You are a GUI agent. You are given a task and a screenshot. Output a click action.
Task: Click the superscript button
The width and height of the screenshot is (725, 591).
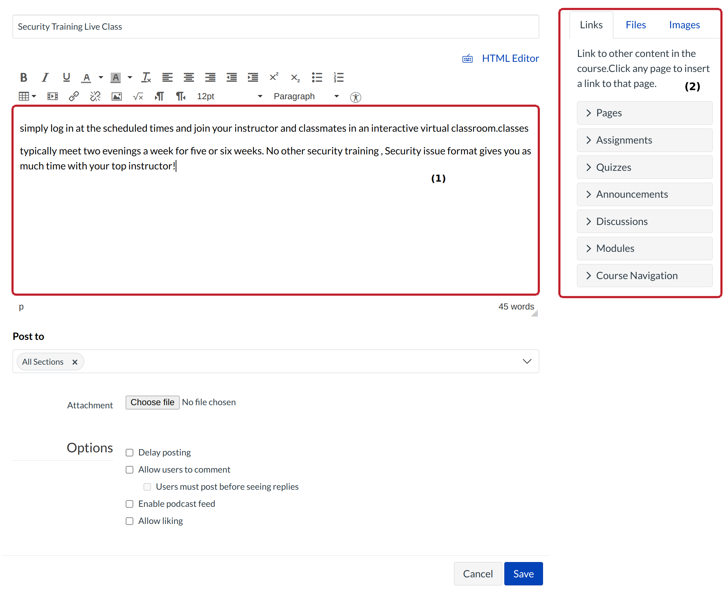click(274, 77)
